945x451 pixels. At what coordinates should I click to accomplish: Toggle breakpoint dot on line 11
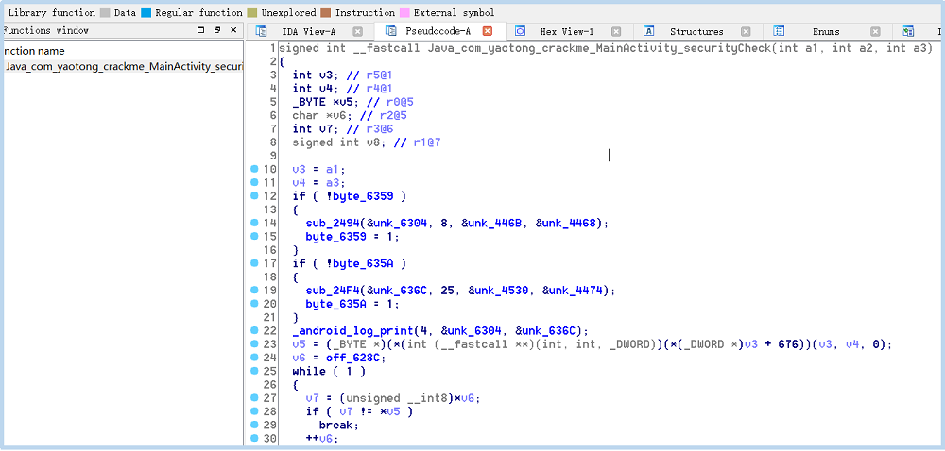(x=254, y=182)
